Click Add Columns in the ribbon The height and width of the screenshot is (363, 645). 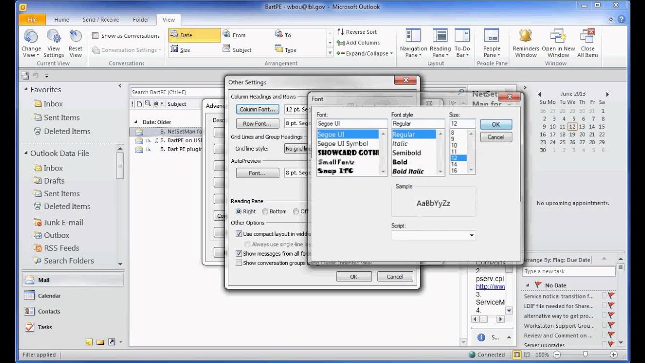[359, 43]
